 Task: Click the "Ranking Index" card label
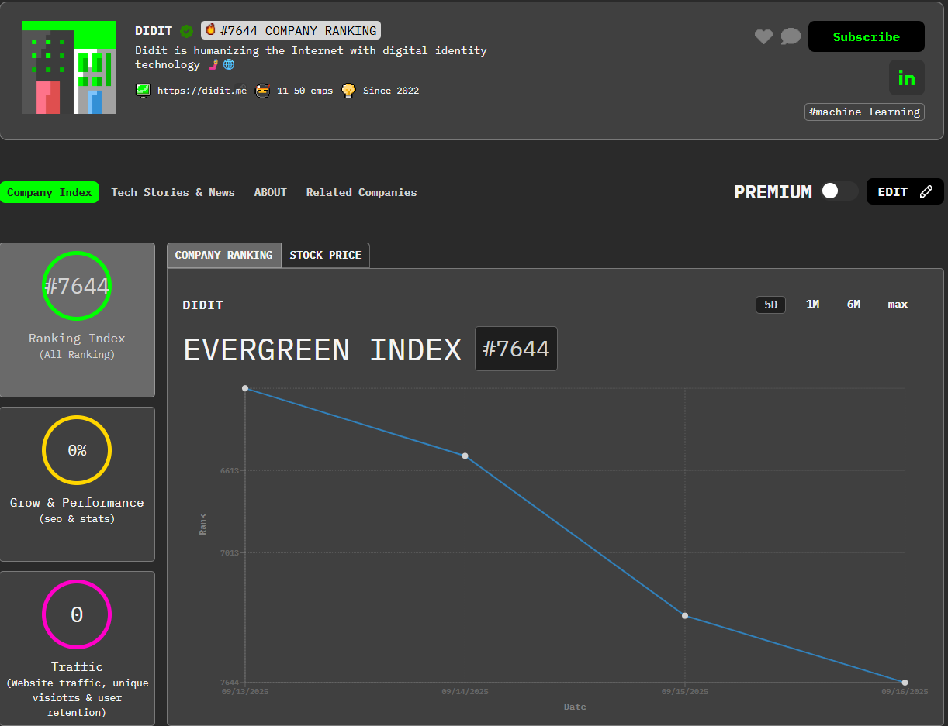pos(77,339)
